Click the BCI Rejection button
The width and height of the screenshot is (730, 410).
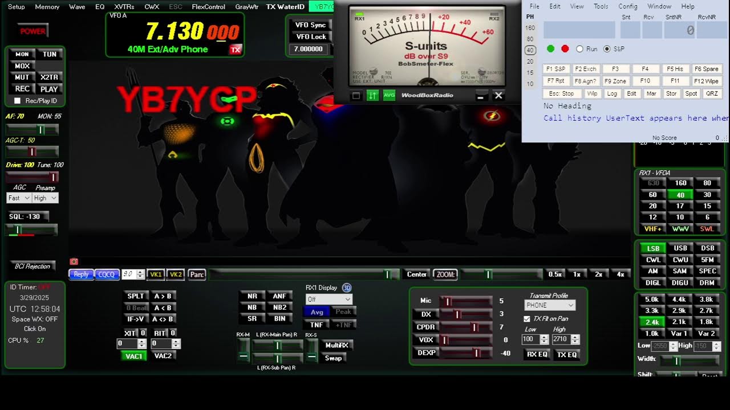tap(33, 266)
